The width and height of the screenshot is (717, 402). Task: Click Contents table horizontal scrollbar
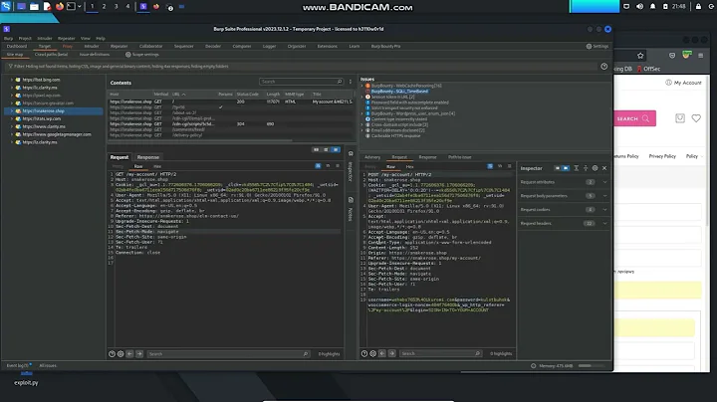tap(201, 140)
